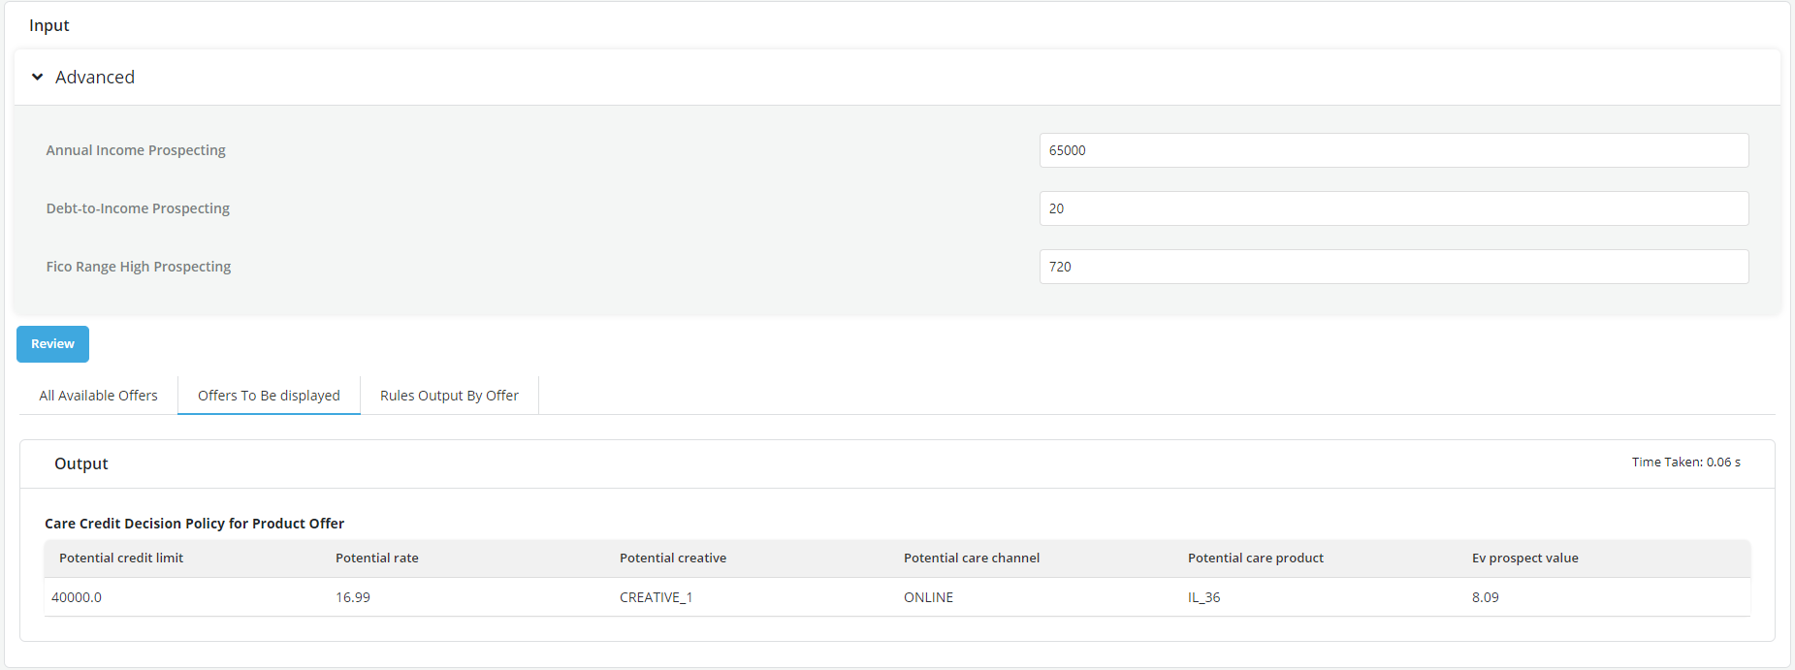The height and width of the screenshot is (670, 1795).
Task: Click the Potential rate column header
Action: [377, 558]
